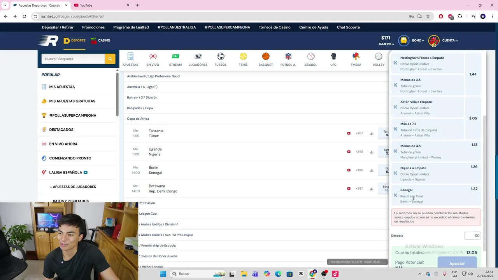Remove Nigeria o Empate selection

click(x=395, y=173)
